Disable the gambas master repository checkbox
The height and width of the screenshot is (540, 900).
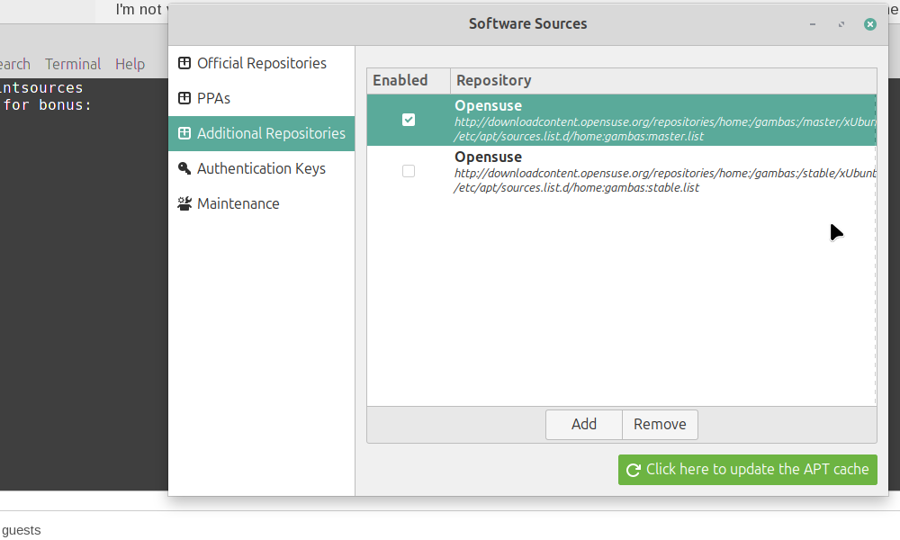409,120
